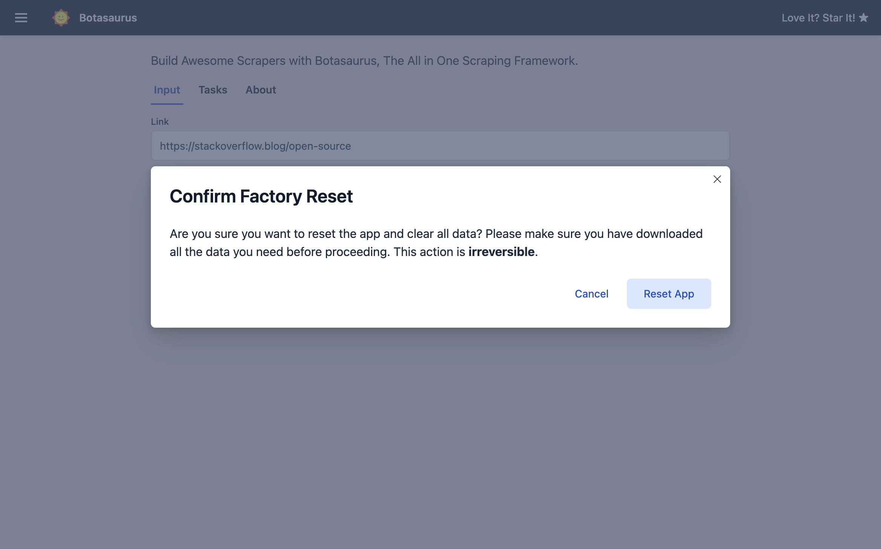Open the About tab
The width and height of the screenshot is (881, 549).
point(261,90)
